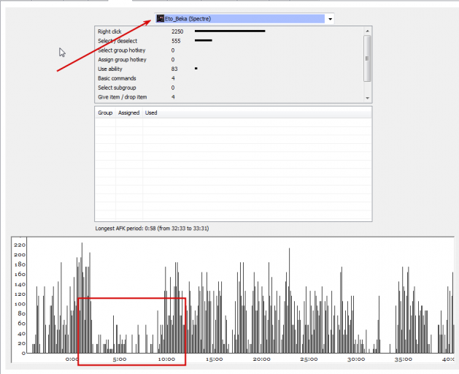Click the Group column header
The image size is (459, 374).
point(105,112)
